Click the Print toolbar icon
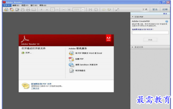The width and height of the screenshot is (173, 109). (x=28, y=10)
